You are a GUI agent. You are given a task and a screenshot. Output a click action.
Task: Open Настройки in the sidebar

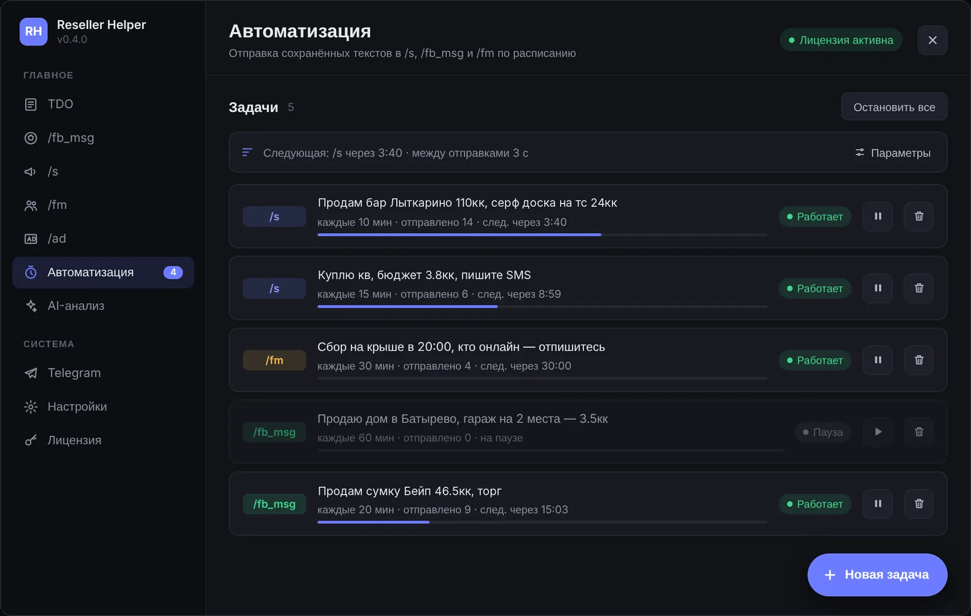click(x=103, y=407)
